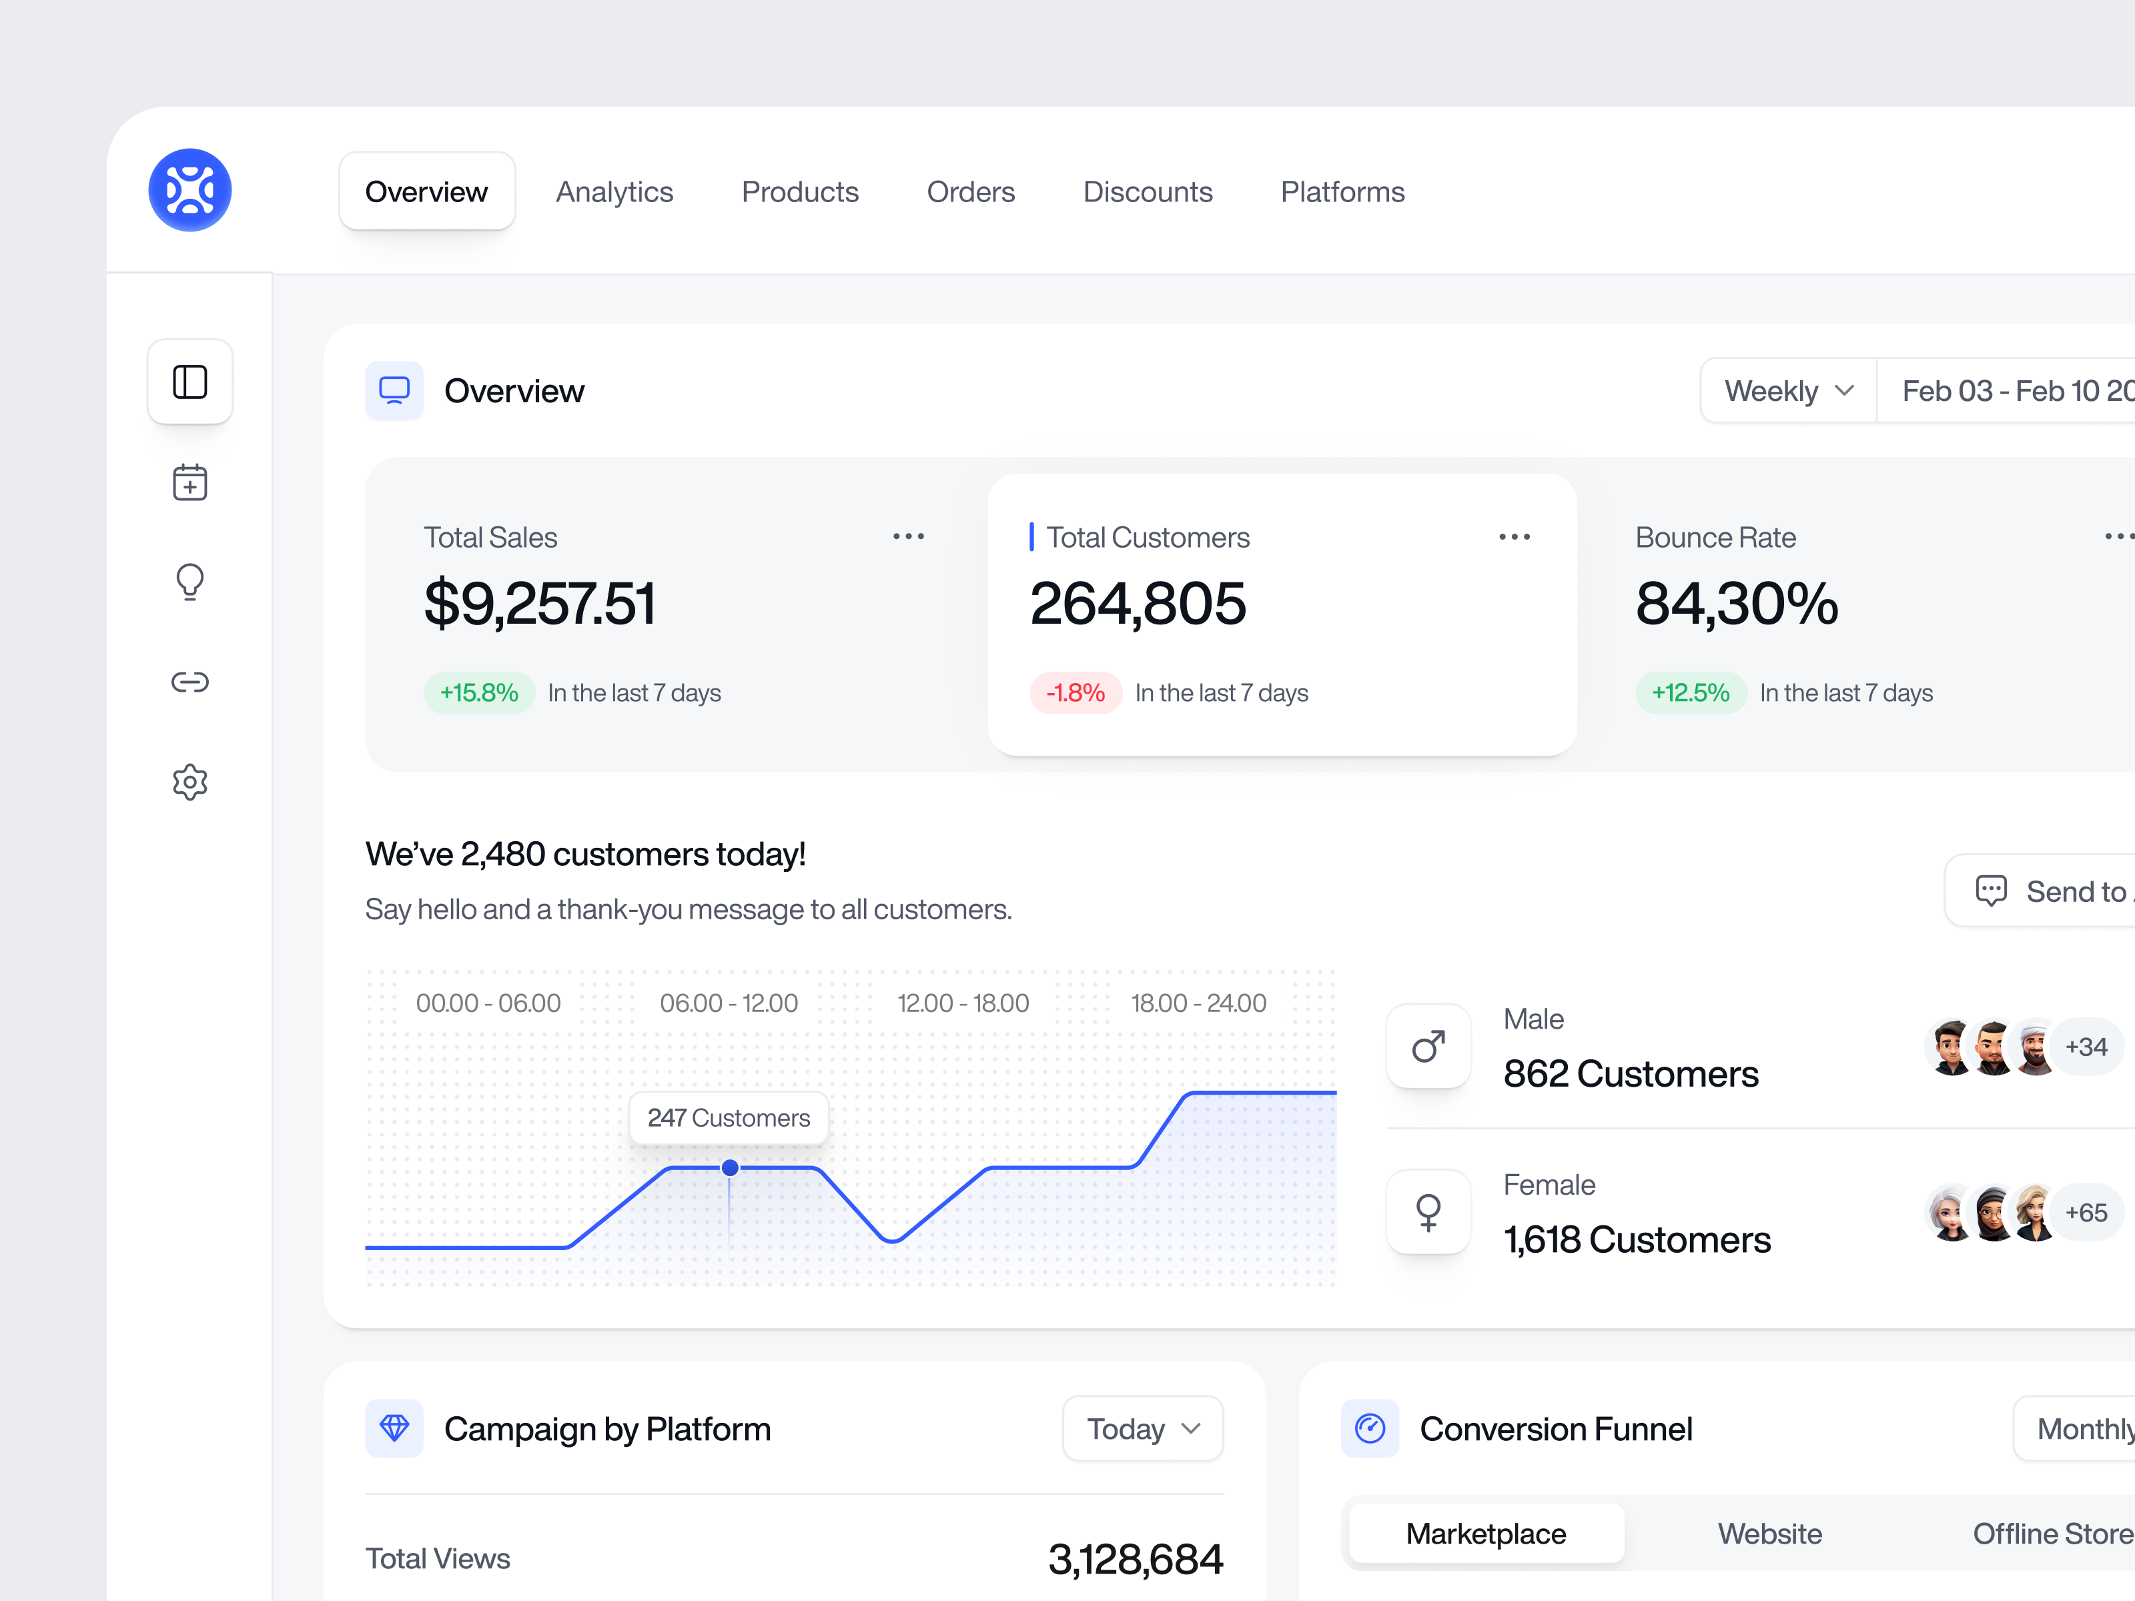Open the calendar sidebar icon
The height and width of the screenshot is (1601, 2135).
coord(189,482)
